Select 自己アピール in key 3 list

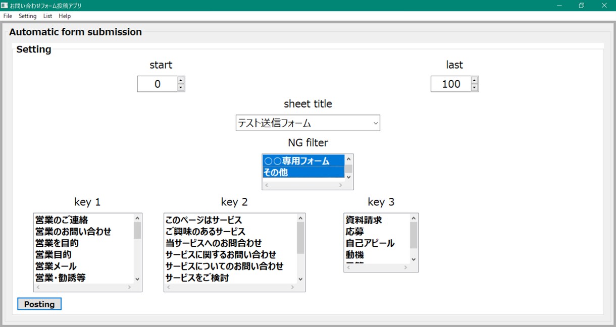click(x=377, y=243)
